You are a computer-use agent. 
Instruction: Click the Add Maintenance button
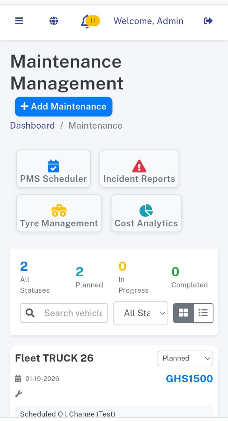64,107
